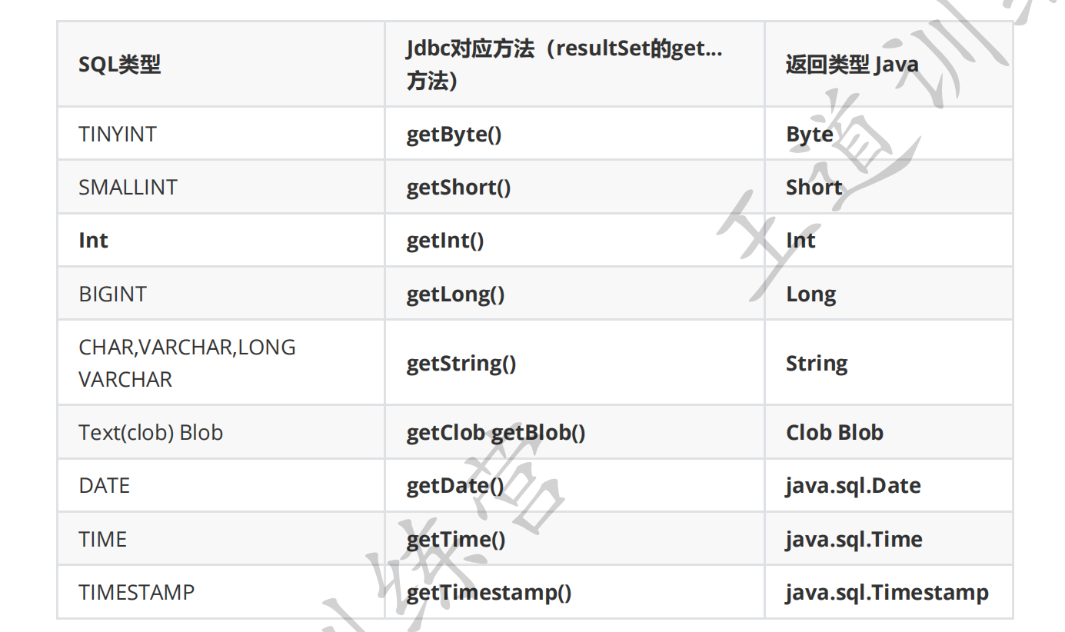The height and width of the screenshot is (632, 1065).
Task: Click the 'String' return type cell
Action: coord(888,363)
